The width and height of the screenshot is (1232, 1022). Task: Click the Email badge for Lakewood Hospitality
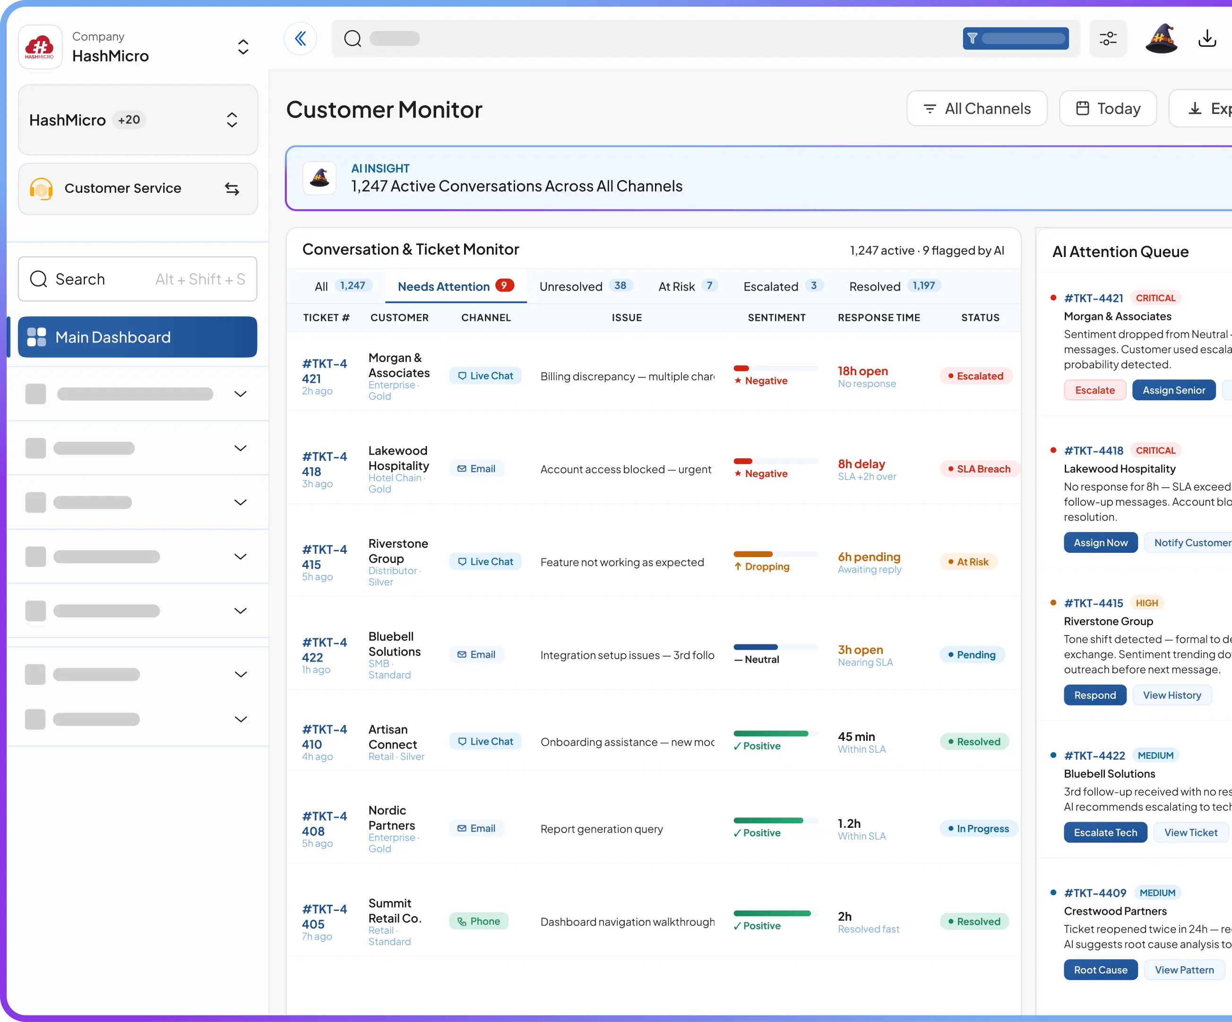click(x=476, y=469)
